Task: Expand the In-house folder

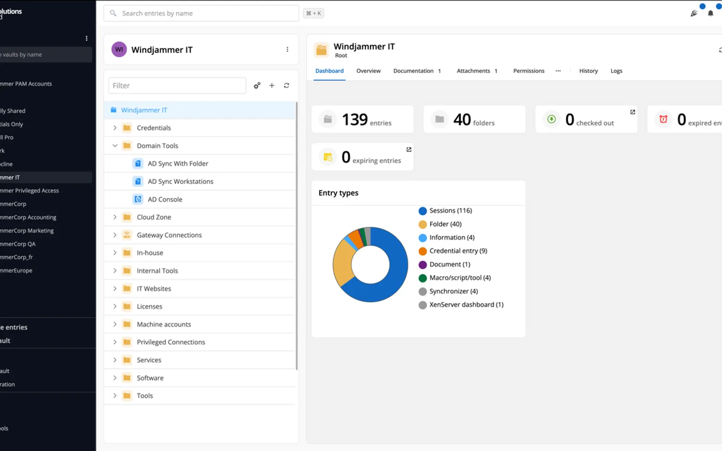Action: coord(115,253)
